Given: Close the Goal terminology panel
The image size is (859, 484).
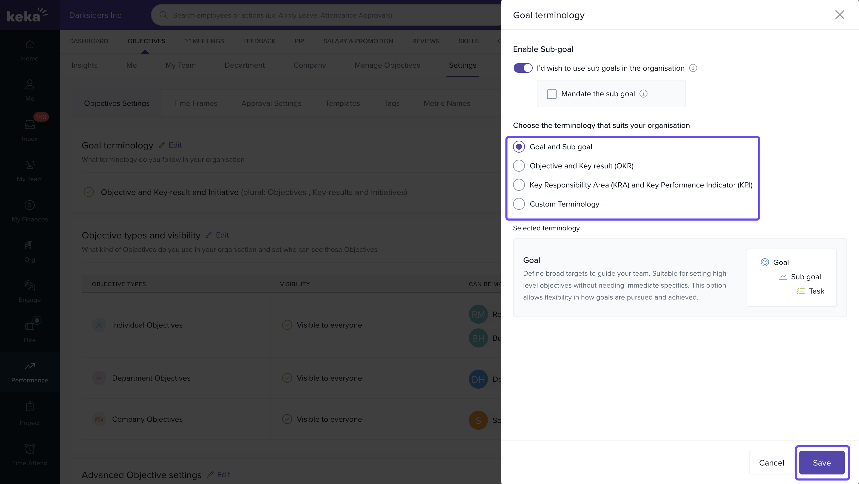Looking at the screenshot, I should pyautogui.click(x=839, y=15).
